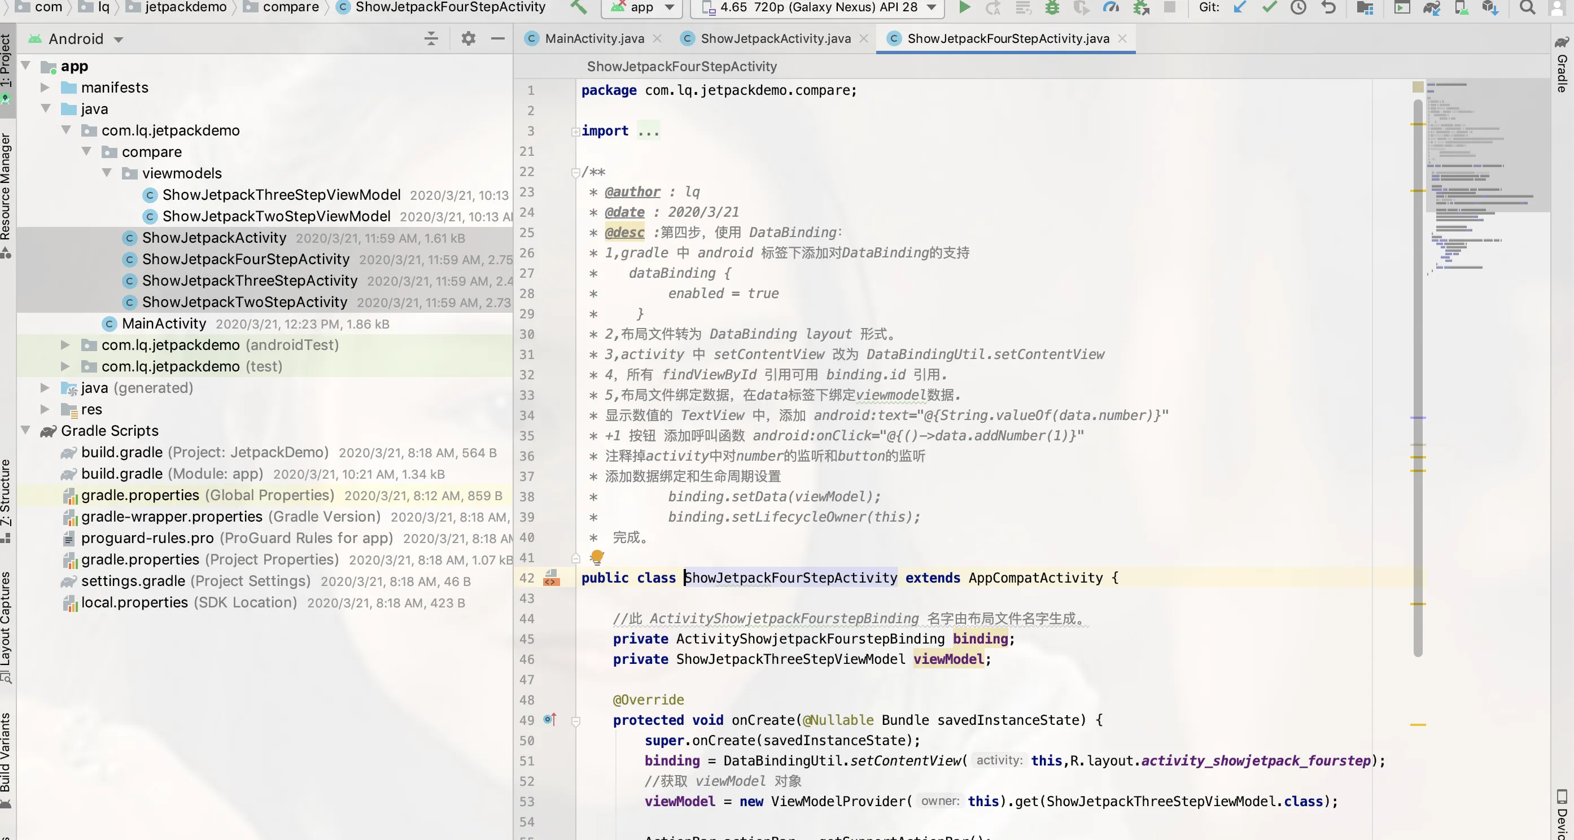
Task: Open Git Show History clock icon
Action: tap(1298, 7)
